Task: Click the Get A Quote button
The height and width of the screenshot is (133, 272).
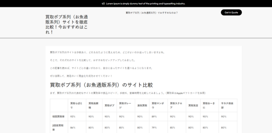Action: pos(231,12)
